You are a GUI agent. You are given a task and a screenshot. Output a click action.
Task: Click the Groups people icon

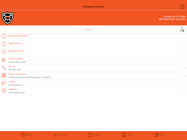(157, 135)
